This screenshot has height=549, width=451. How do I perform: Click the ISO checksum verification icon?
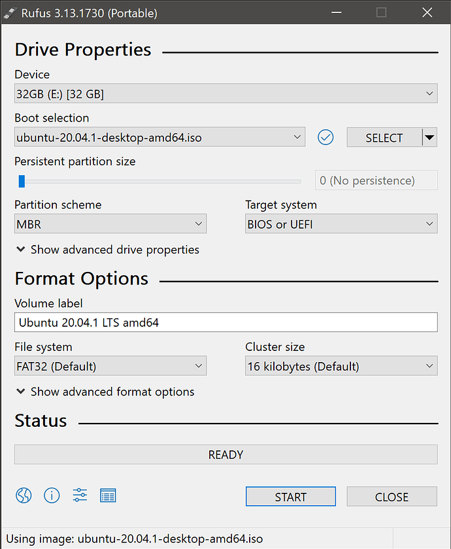[326, 137]
